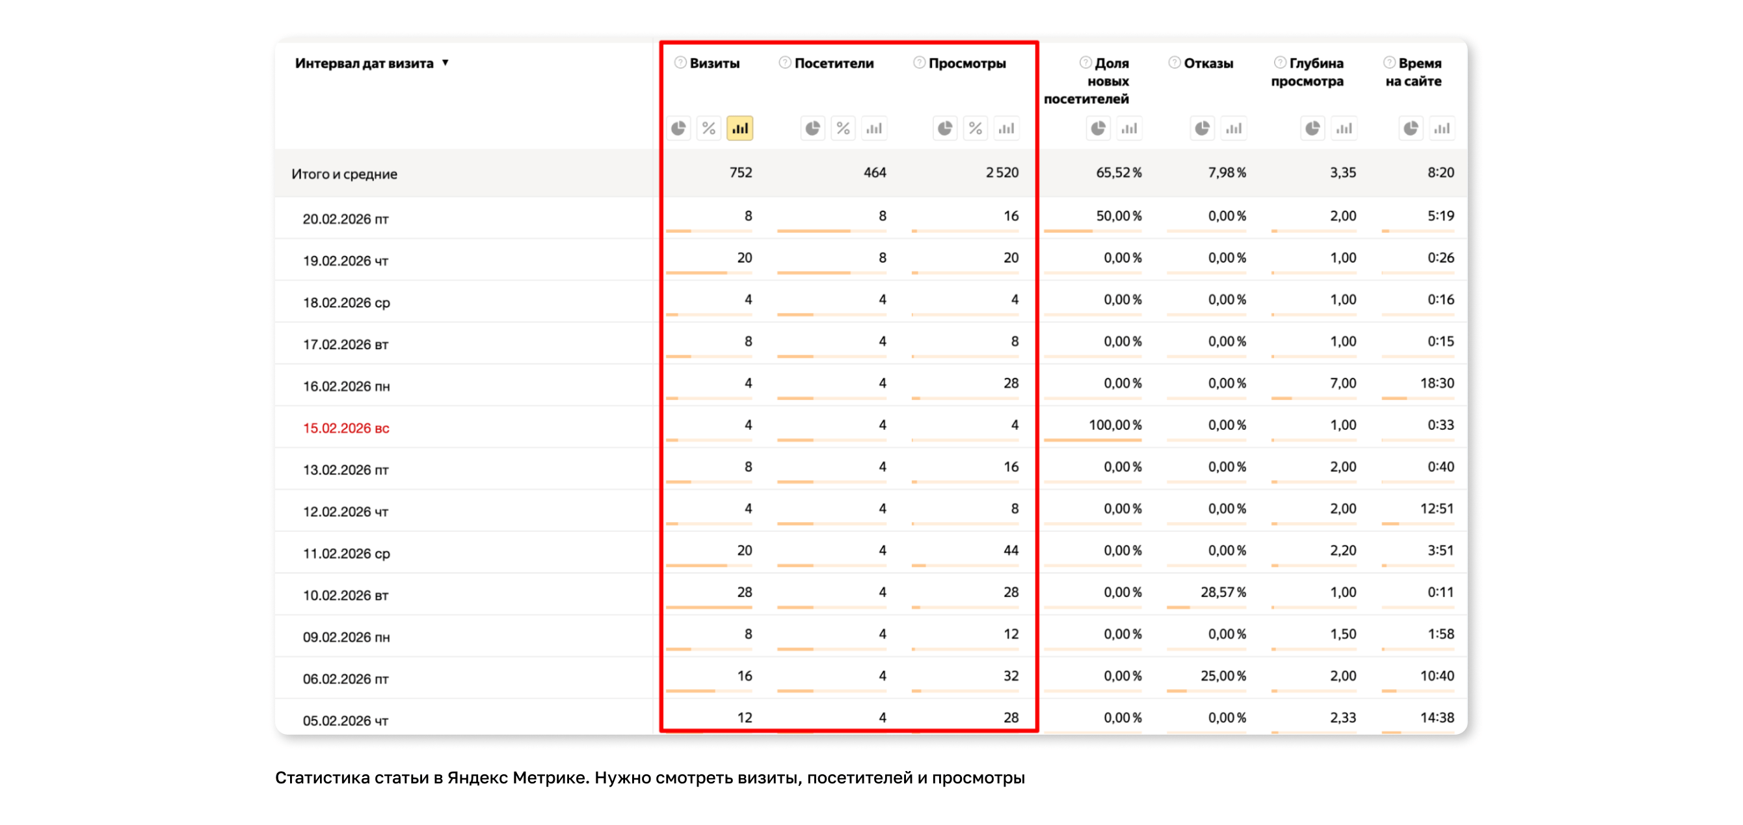The width and height of the screenshot is (1743, 825).
Task: Select pie chart icon under Глубина просмотра
Action: coord(1312,128)
